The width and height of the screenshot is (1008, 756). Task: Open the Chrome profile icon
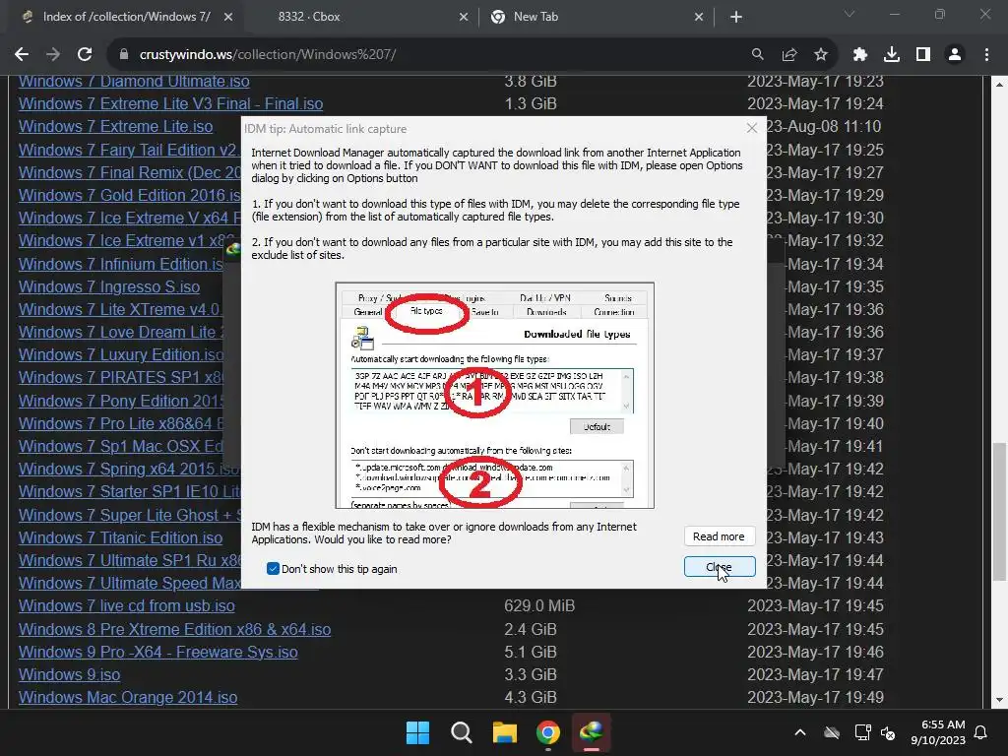click(955, 55)
